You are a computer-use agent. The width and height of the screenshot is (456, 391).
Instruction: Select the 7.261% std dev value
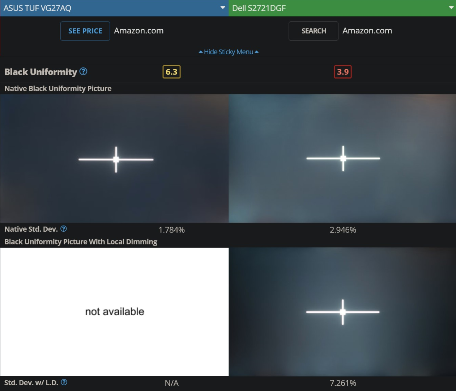343,383
